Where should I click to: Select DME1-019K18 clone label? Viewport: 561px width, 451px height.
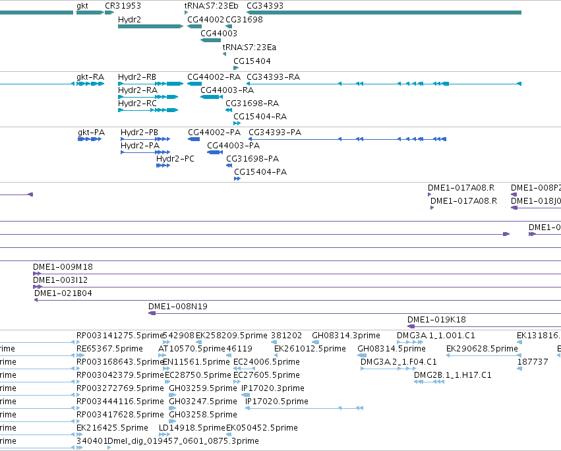coord(436,320)
